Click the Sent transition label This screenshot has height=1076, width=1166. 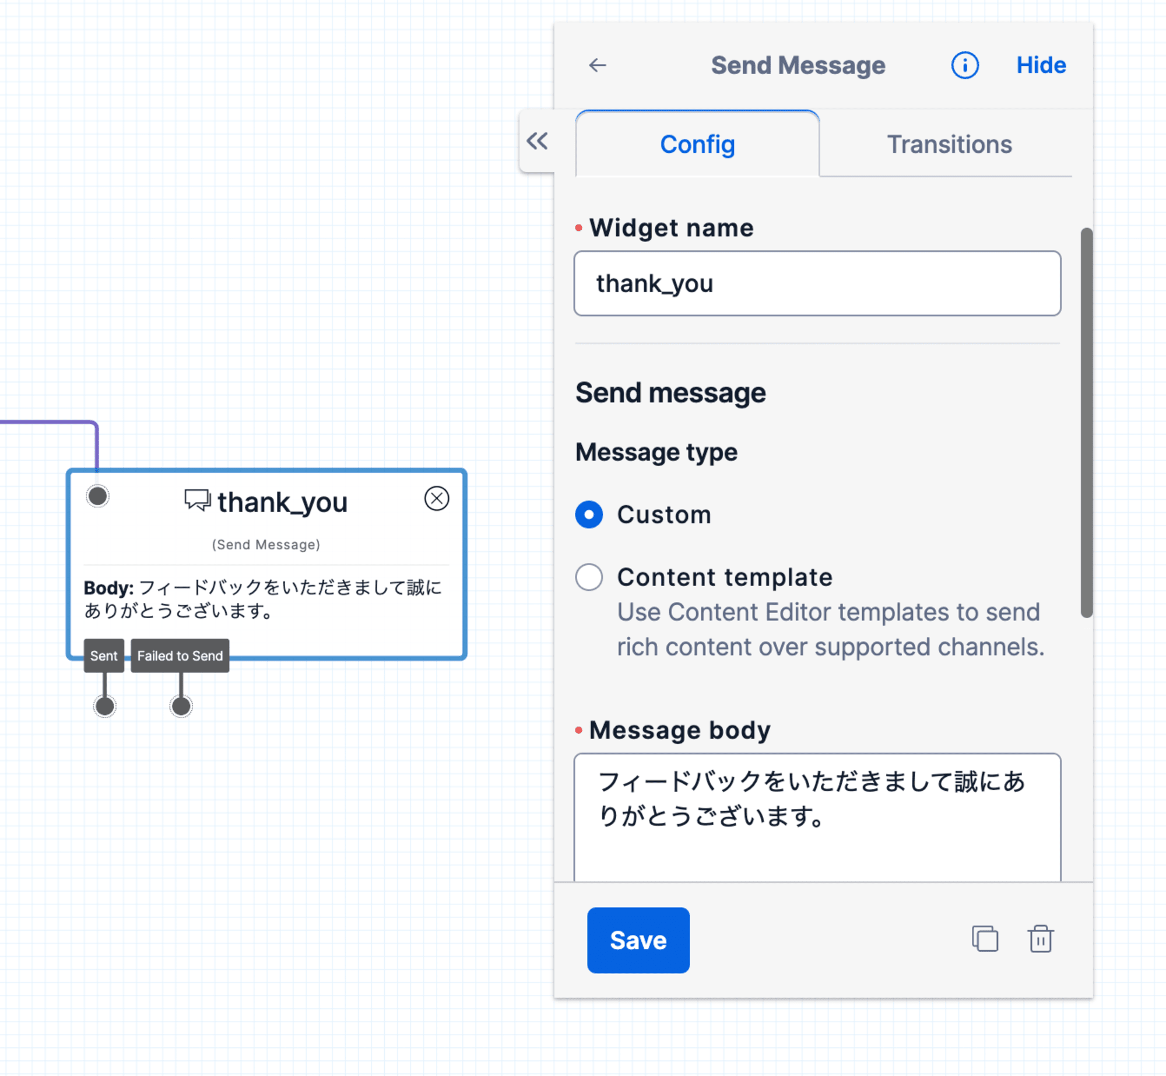point(104,656)
